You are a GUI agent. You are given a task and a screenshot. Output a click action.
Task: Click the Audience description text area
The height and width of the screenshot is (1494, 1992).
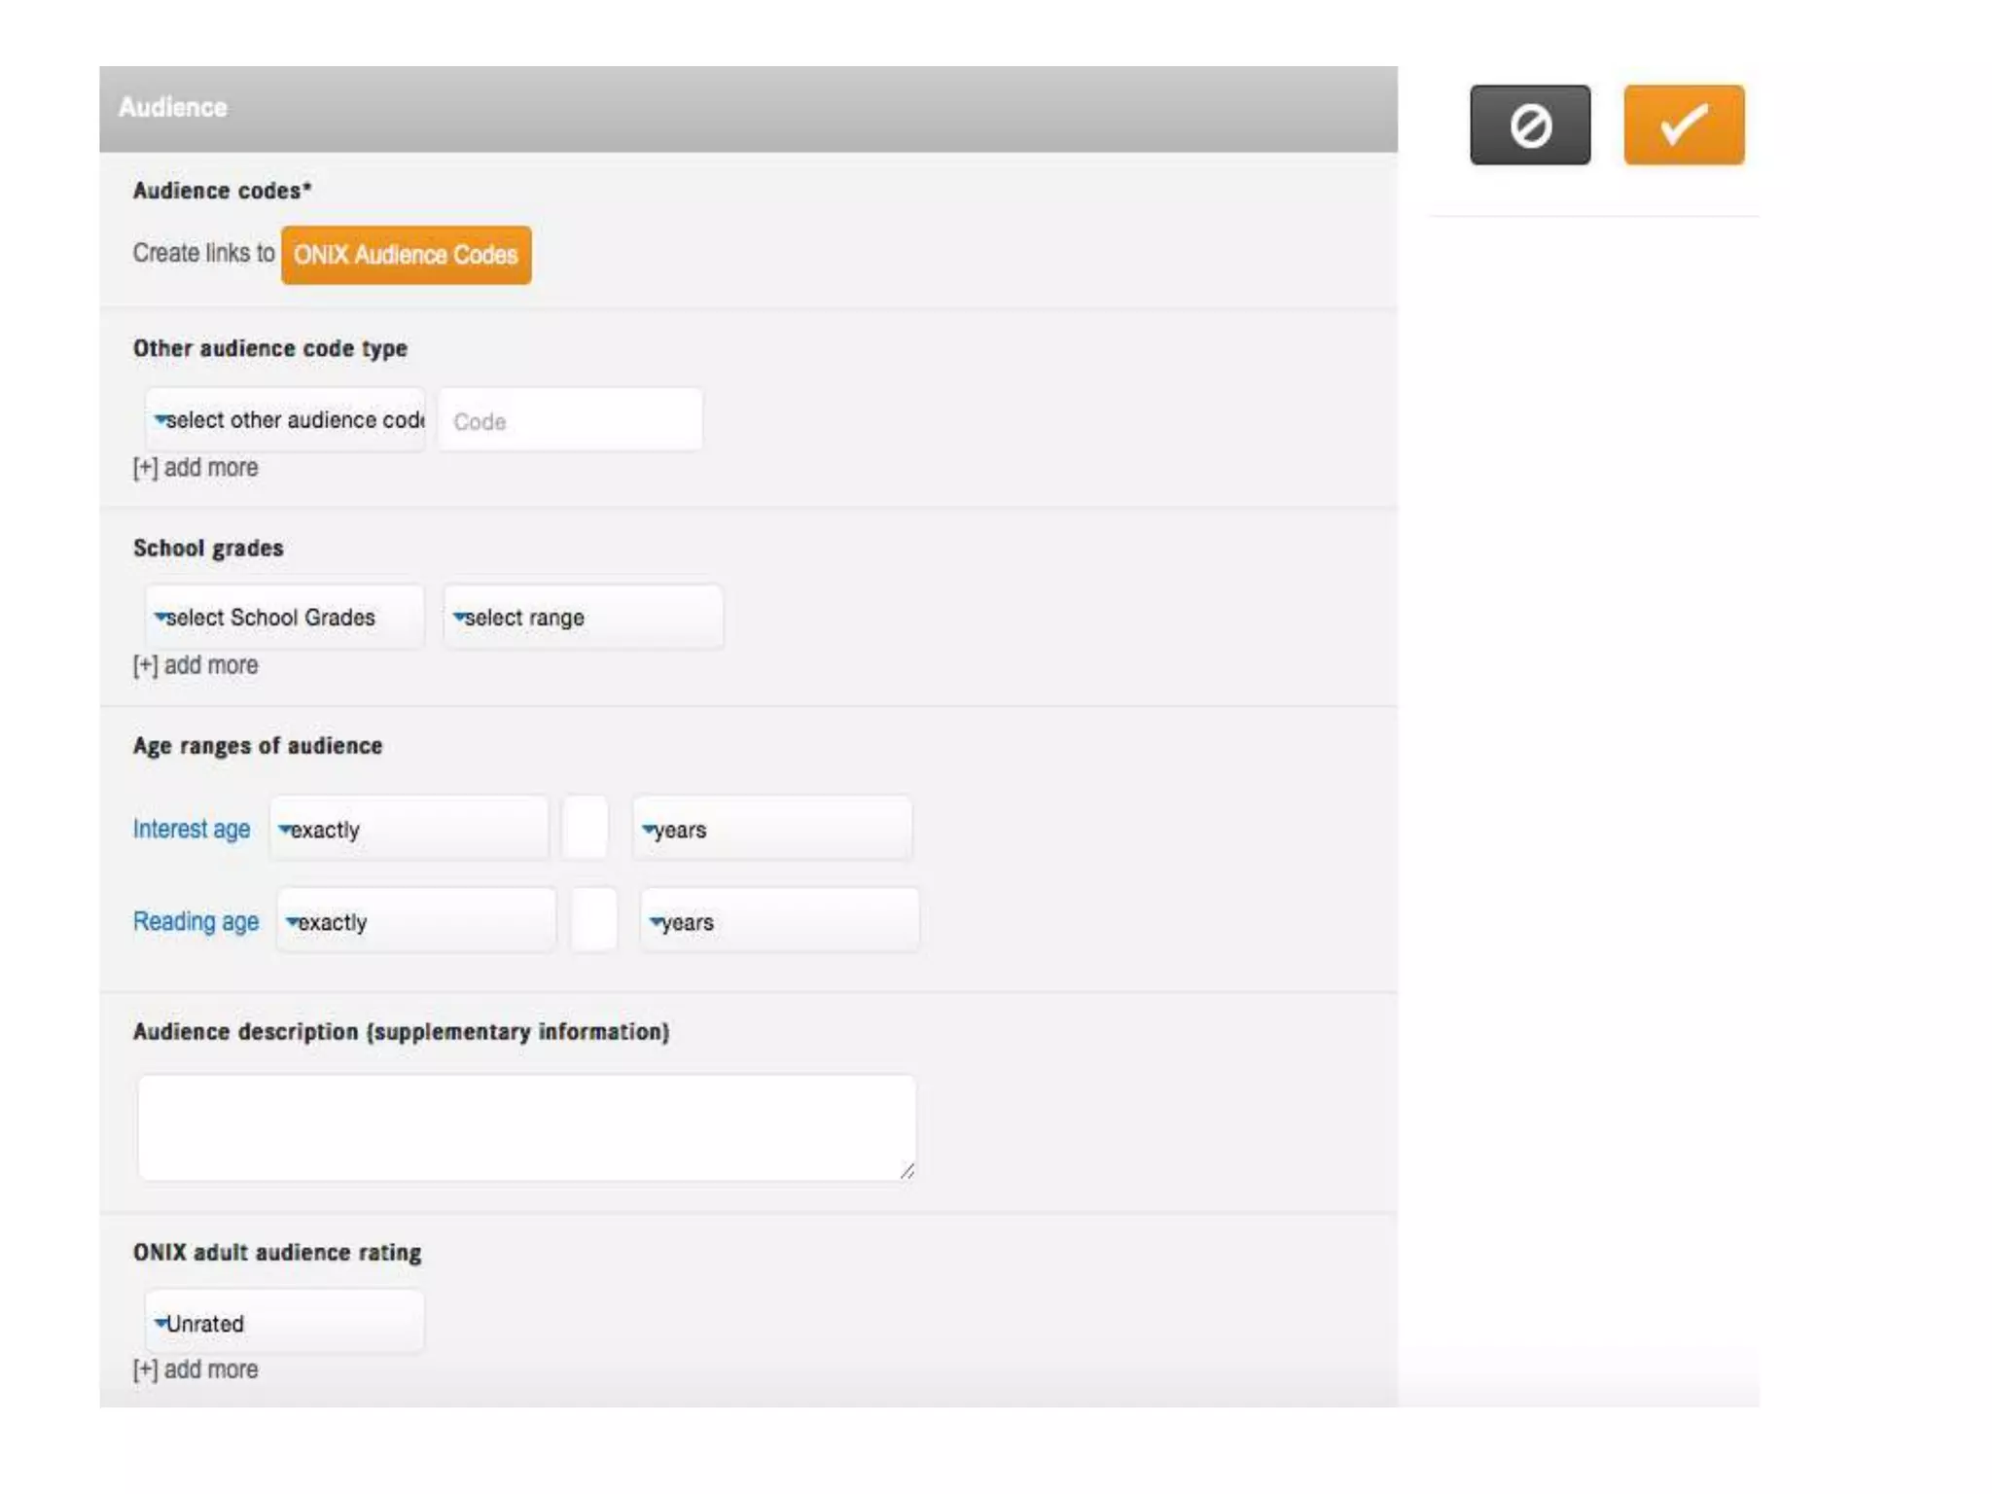(526, 1127)
